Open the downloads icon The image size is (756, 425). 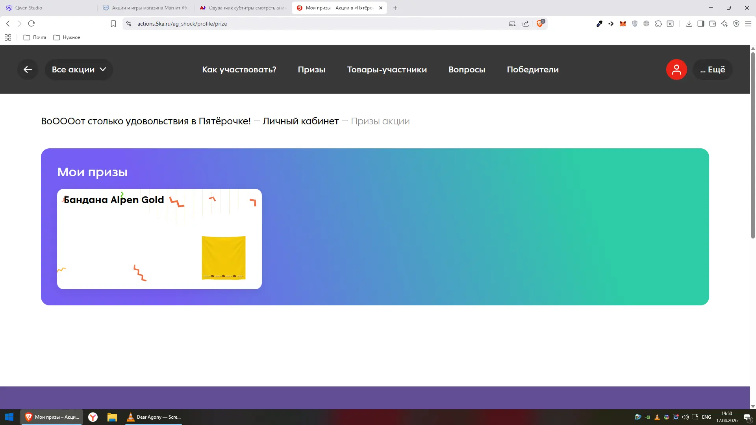coord(689,24)
